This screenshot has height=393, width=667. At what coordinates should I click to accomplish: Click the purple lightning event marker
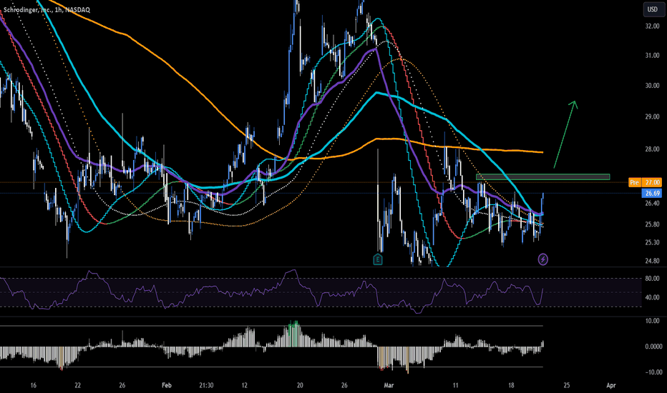click(x=542, y=259)
